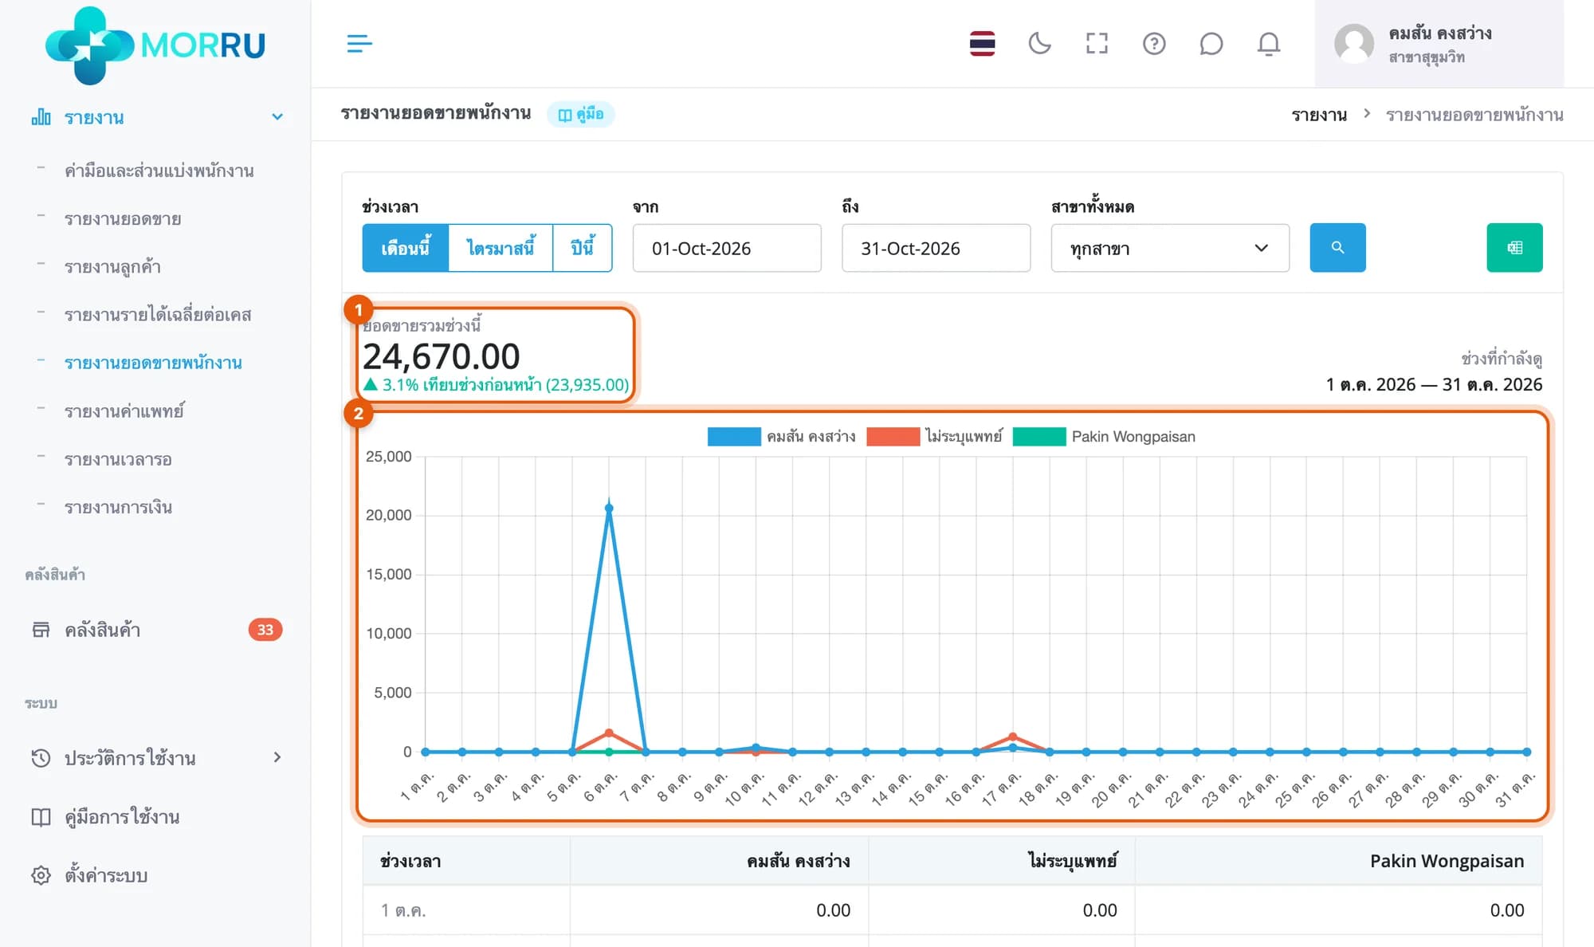Open รายงานรายได้เฉลี่ยต่อเคส in sidebar
The width and height of the screenshot is (1594, 947).
(x=158, y=314)
